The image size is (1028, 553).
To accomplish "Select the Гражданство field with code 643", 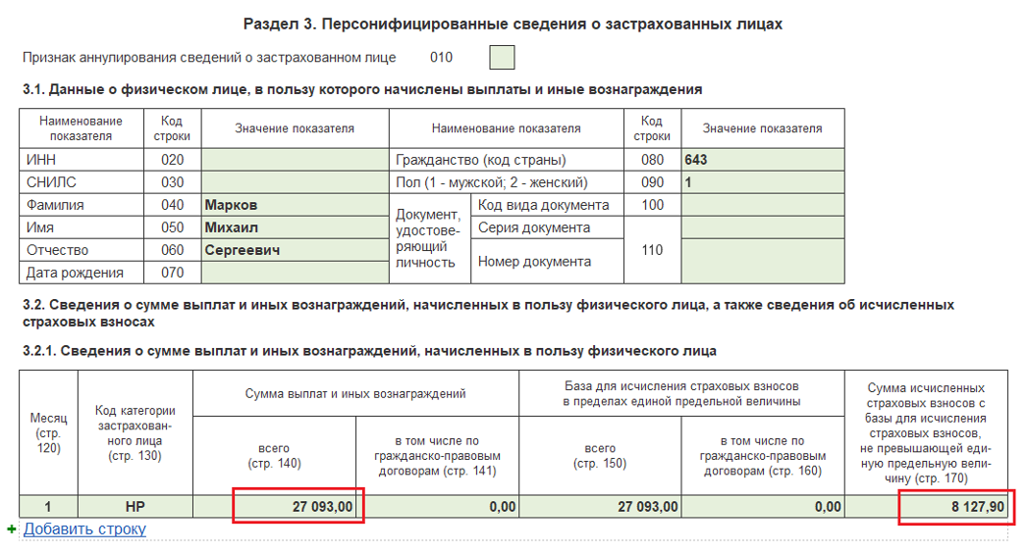I will pyautogui.click(x=761, y=160).
